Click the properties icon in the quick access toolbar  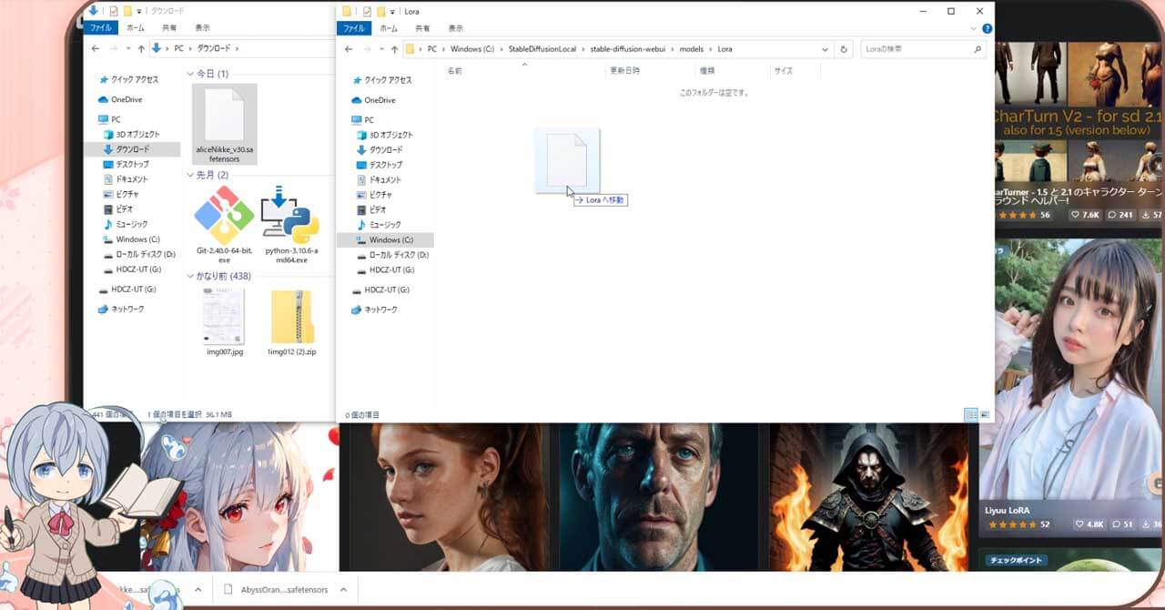click(367, 11)
